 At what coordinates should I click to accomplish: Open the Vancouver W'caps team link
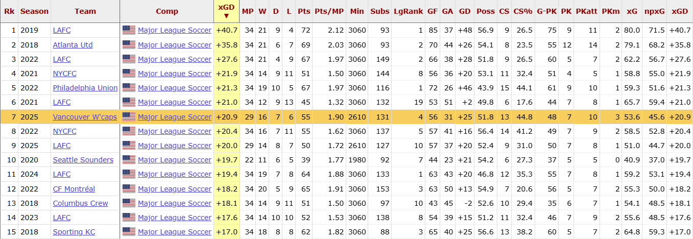pyautogui.click(x=85, y=117)
